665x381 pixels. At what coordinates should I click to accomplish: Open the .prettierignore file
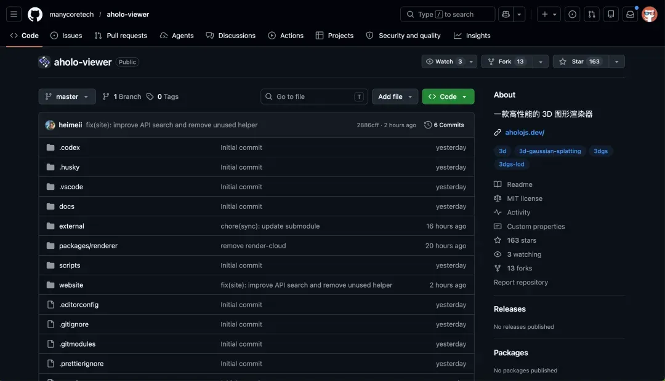tap(81, 364)
